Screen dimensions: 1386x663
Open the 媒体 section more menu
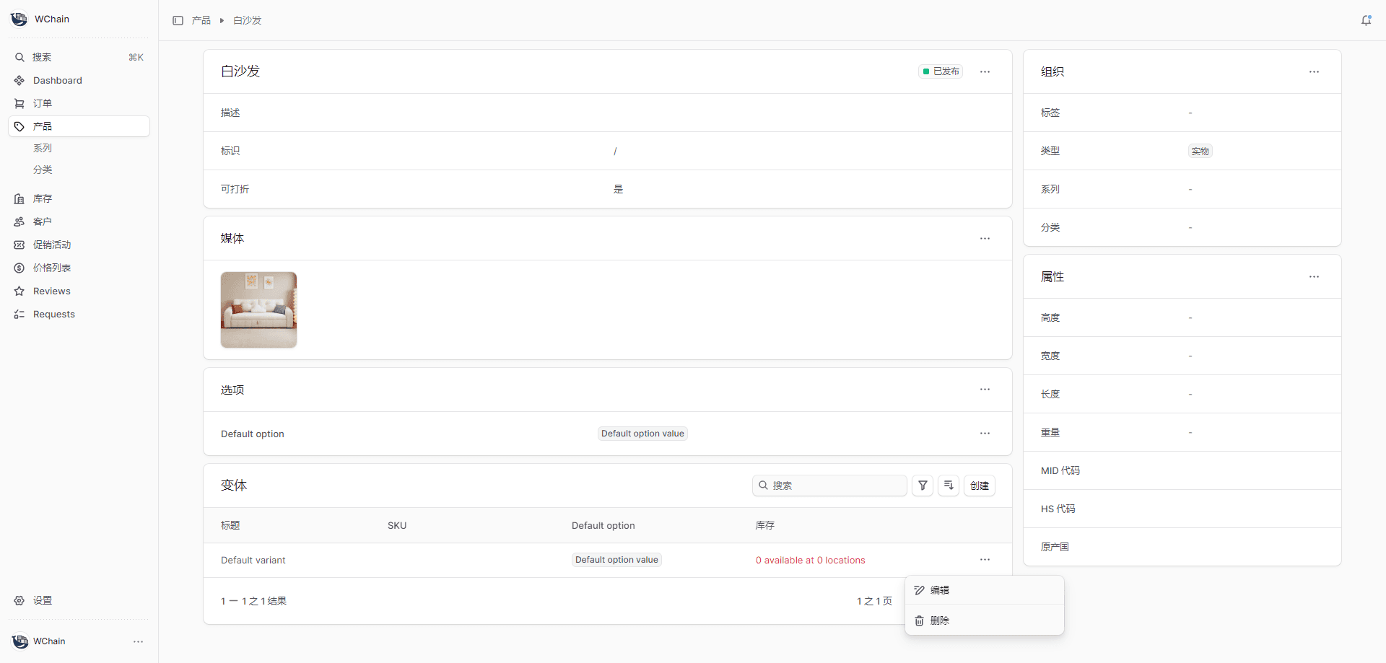point(985,238)
